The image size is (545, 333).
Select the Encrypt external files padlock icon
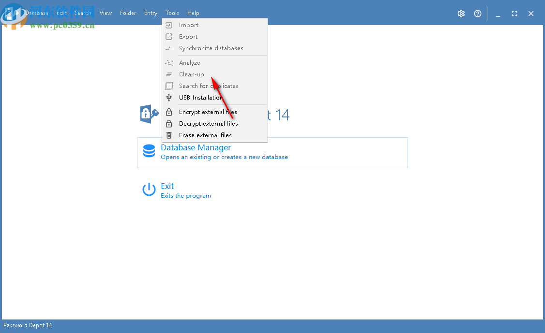coord(169,112)
